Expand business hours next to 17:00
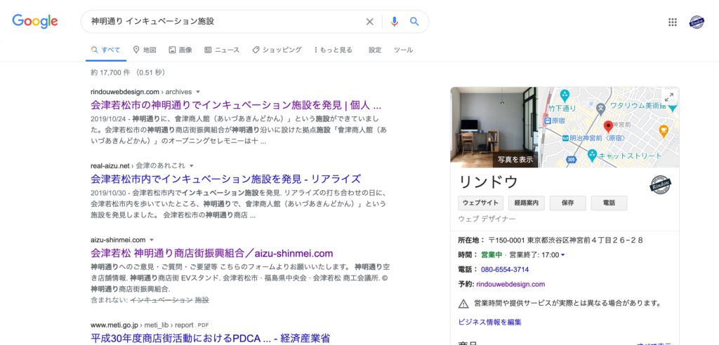719x345 pixels. tap(562, 255)
